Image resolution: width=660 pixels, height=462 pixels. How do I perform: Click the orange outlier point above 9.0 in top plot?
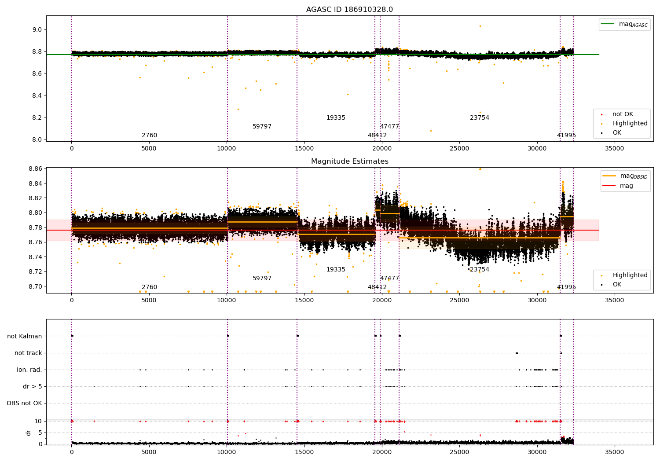coord(480,26)
